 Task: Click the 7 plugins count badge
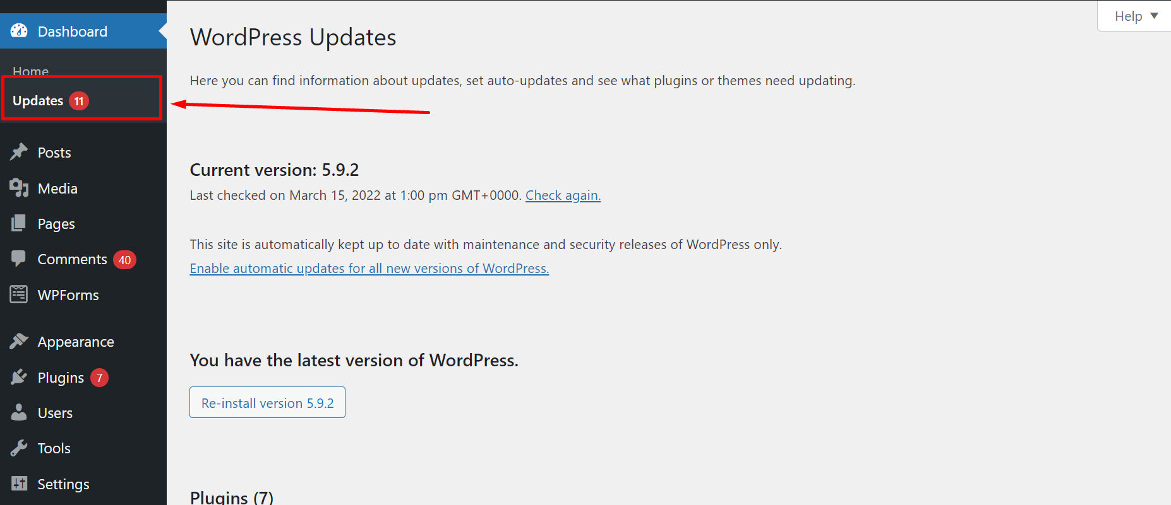pos(99,378)
